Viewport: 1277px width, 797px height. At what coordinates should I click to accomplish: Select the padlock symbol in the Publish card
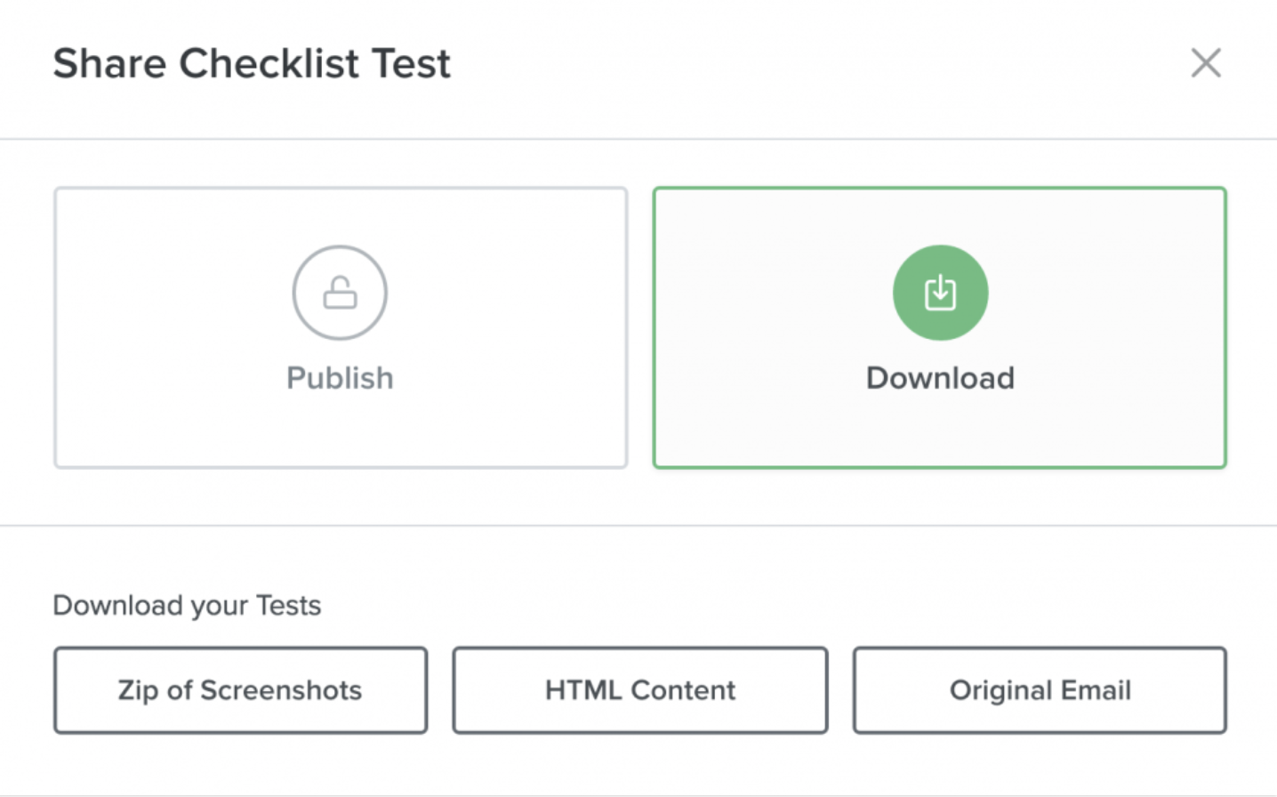coord(339,292)
